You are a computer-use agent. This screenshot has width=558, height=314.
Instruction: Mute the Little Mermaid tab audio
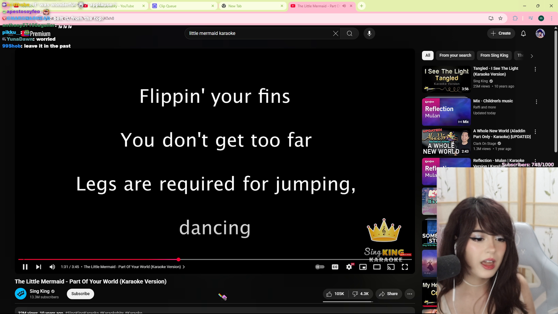tap(344, 6)
